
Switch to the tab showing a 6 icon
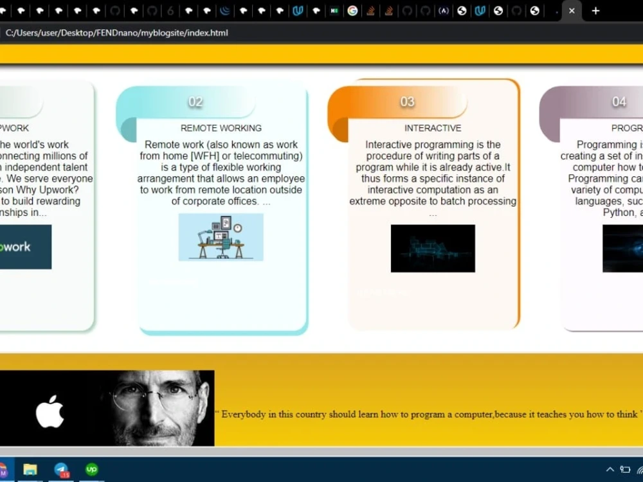click(170, 11)
